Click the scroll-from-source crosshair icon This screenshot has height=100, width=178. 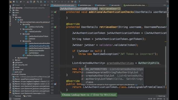pos(41,5)
